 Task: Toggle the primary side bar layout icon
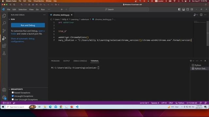point(180,9)
